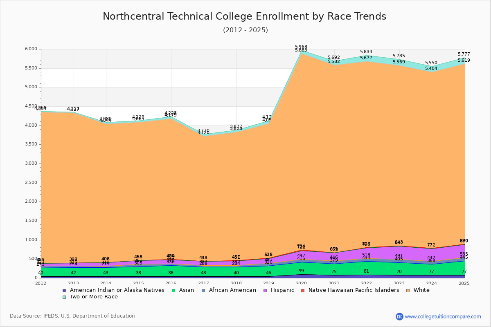This screenshot has height=327, width=491.
Task: Click the 2014 x-axis label
Action: tap(106, 283)
